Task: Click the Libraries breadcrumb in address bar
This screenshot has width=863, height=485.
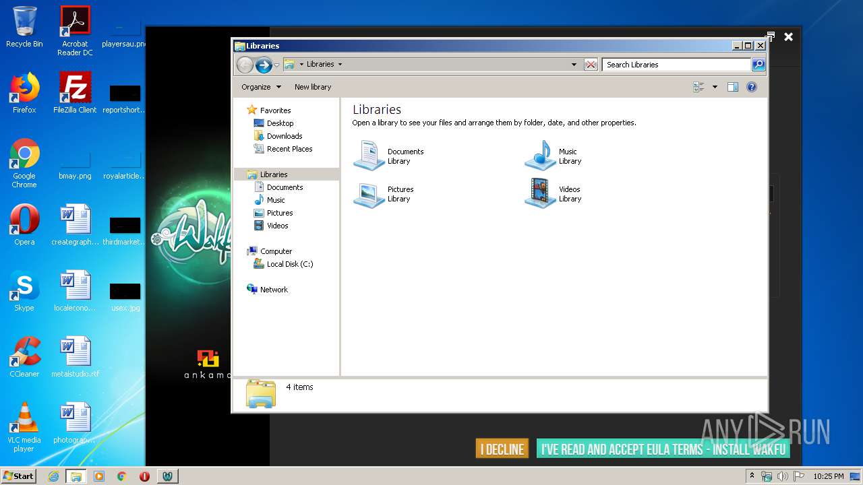Action: tap(320, 65)
